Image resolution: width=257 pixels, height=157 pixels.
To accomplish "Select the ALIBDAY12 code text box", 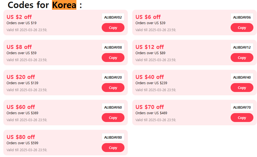I will (x=242, y=47).
